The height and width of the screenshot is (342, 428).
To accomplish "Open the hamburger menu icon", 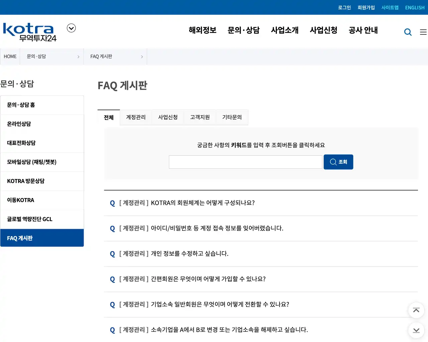I will [423, 32].
